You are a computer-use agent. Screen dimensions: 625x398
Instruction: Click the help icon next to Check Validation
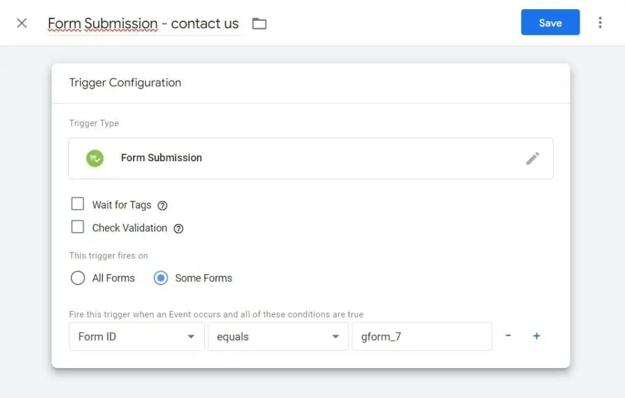coord(178,228)
